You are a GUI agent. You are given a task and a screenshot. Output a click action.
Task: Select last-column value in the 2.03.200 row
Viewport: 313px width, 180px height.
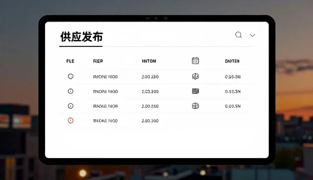[233, 91]
